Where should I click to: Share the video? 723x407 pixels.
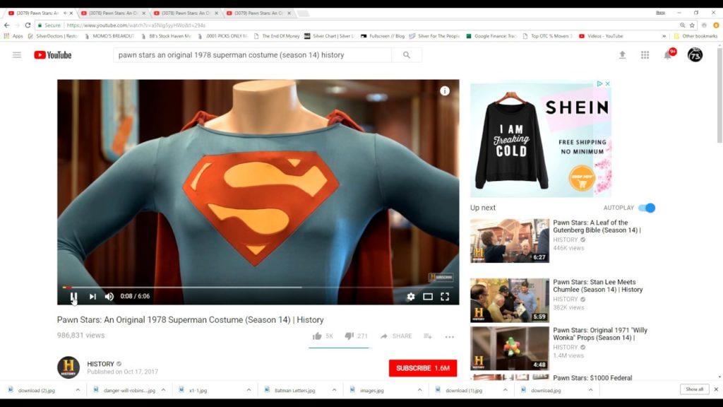[x=396, y=336]
